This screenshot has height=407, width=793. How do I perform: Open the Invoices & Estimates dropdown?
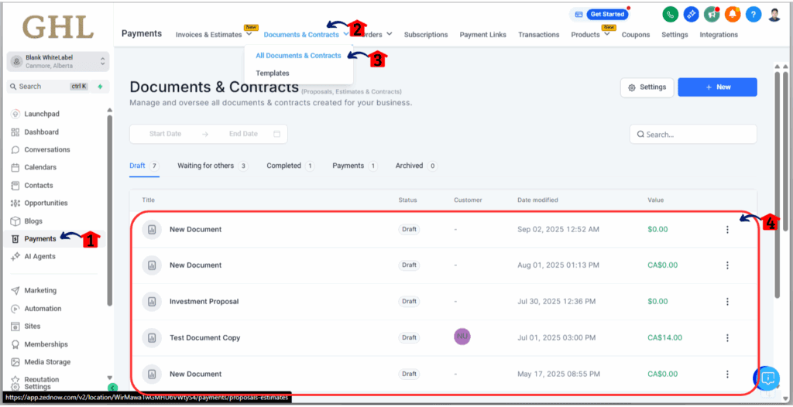tap(214, 34)
